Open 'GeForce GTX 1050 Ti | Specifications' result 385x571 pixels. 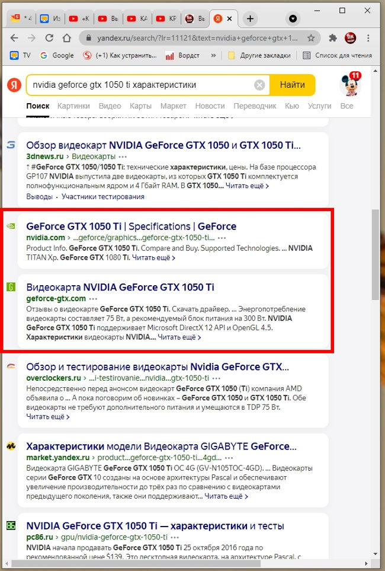pos(131,227)
